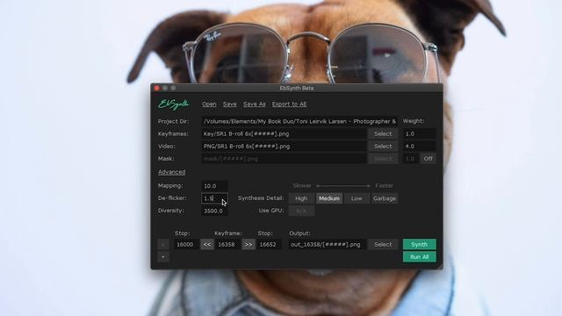The width and height of the screenshot is (562, 316).
Task: Click the first Stop field showing 16000
Action: pos(185,244)
